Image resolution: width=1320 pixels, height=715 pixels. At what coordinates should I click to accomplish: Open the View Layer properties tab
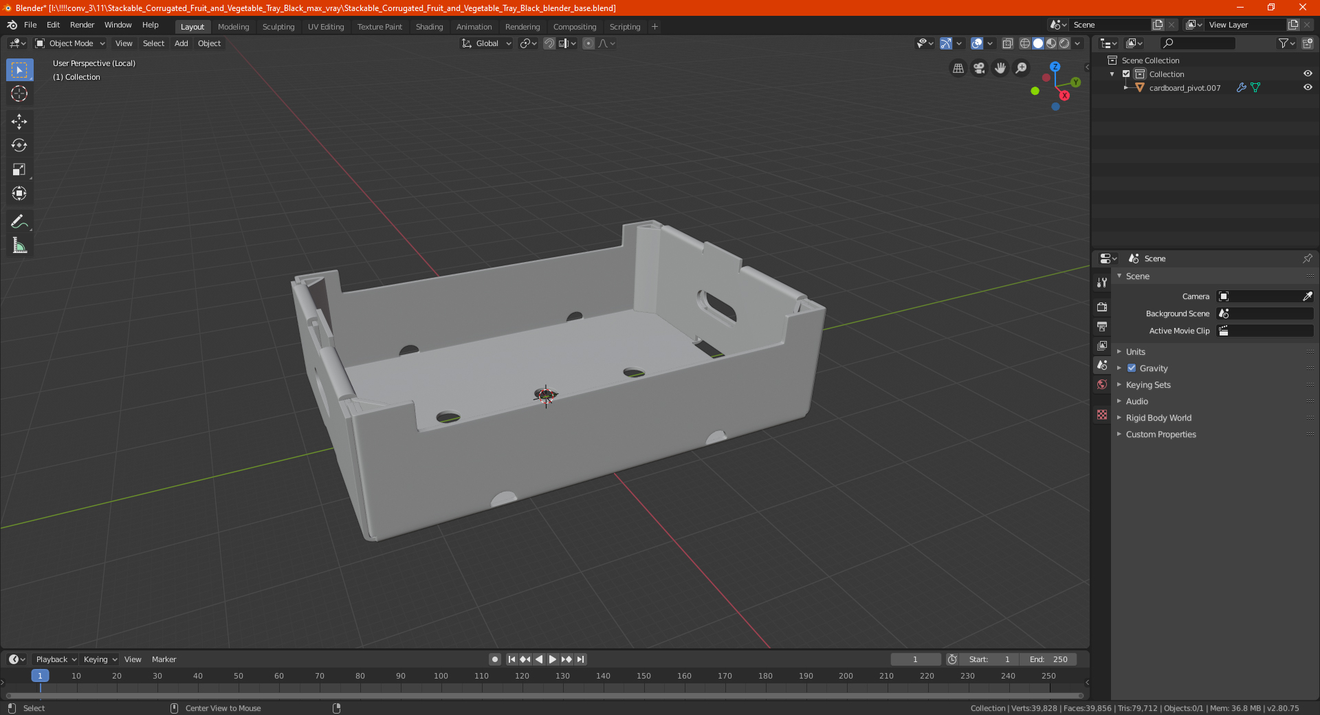tap(1102, 345)
